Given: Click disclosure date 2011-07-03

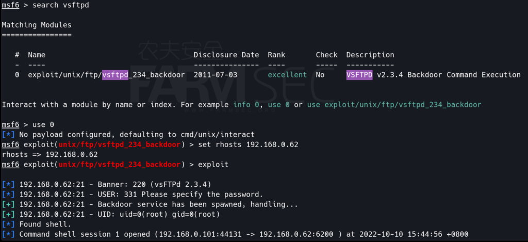Looking at the screenshot, I should (216, 75).
